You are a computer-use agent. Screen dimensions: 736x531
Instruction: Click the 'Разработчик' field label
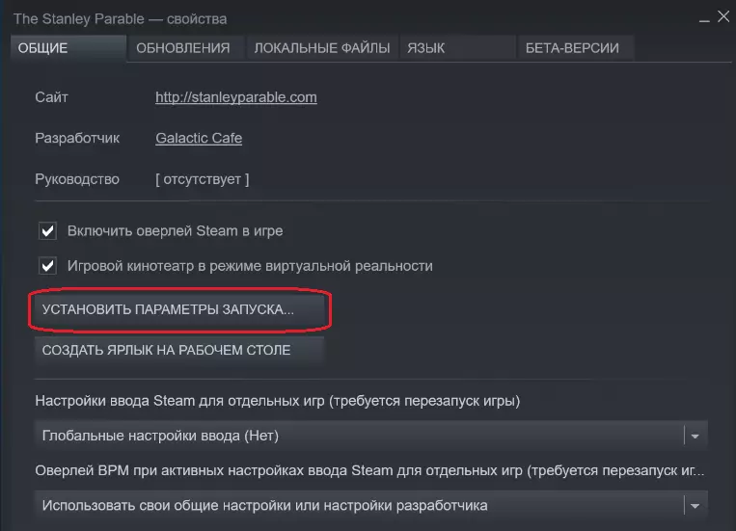77,138
